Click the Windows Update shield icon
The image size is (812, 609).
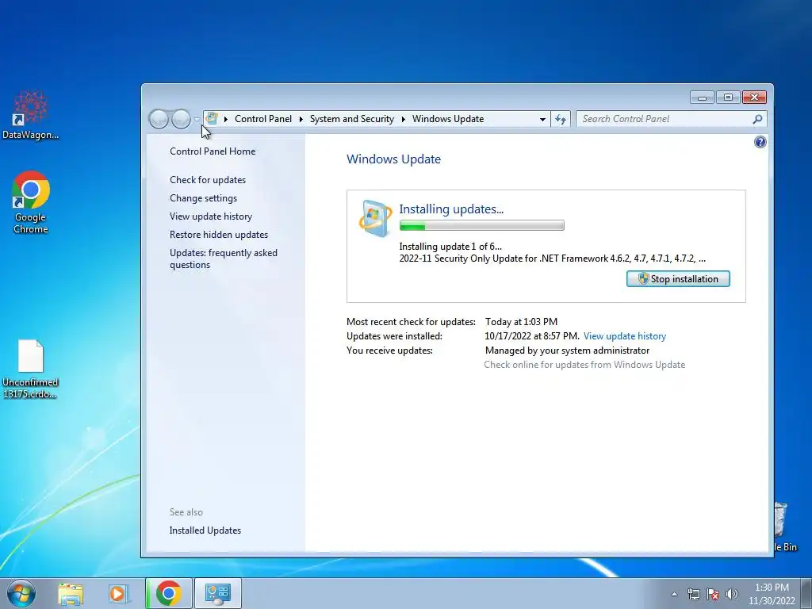375,219
